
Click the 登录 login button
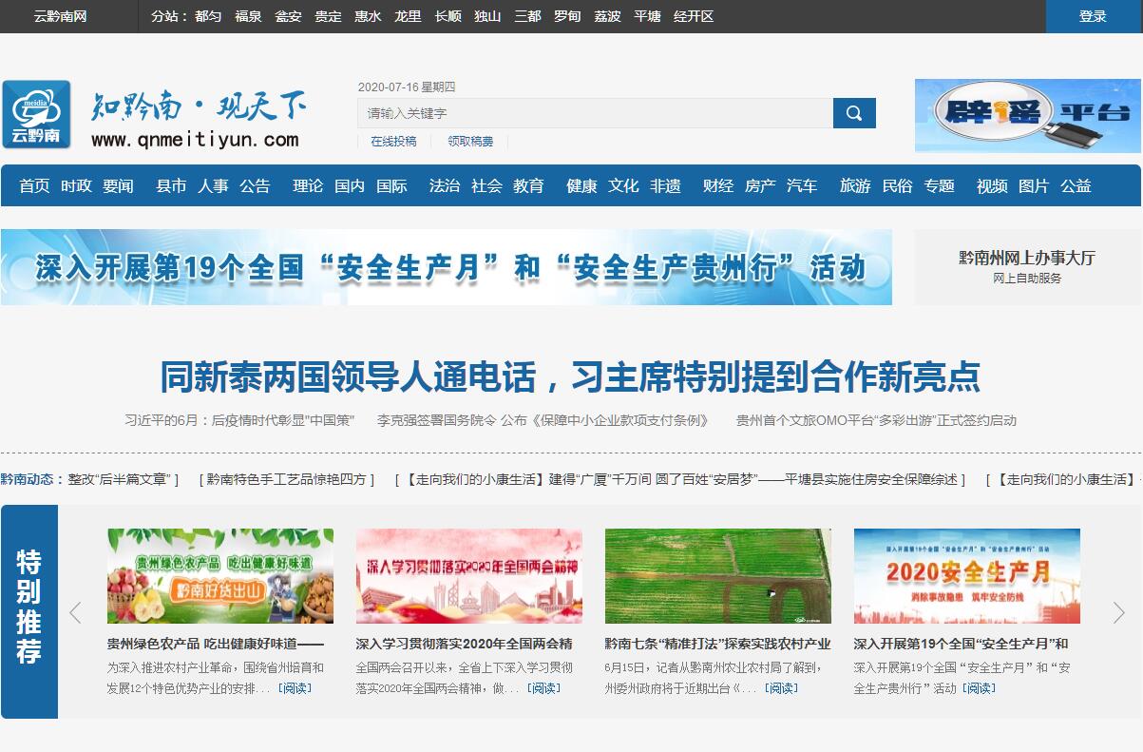[1093, 16]
